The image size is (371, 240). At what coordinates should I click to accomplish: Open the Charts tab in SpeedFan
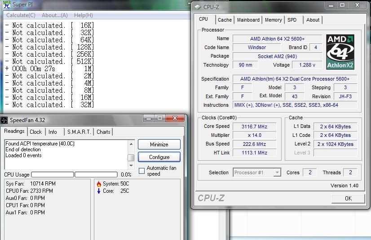[103, 132]
